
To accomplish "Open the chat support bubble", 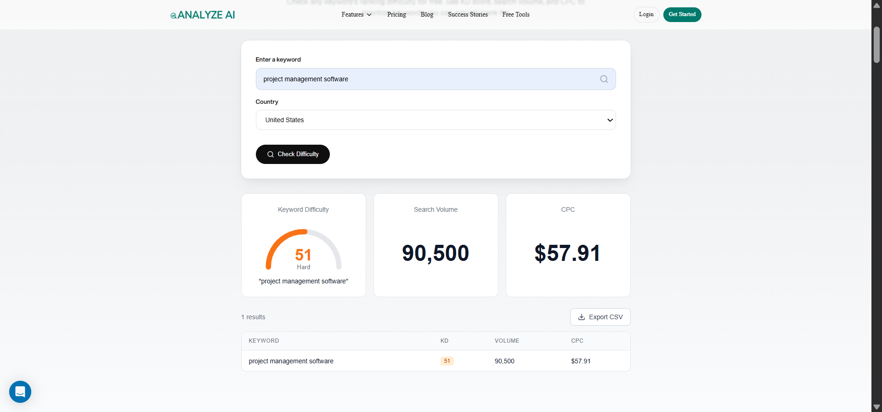I will [20, 392].
